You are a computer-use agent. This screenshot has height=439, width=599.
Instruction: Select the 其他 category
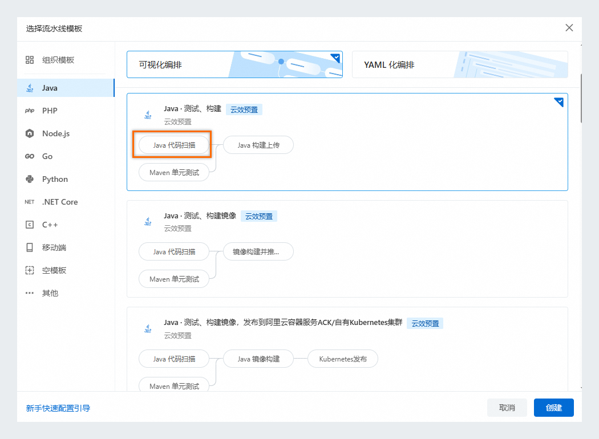[66, 293]
